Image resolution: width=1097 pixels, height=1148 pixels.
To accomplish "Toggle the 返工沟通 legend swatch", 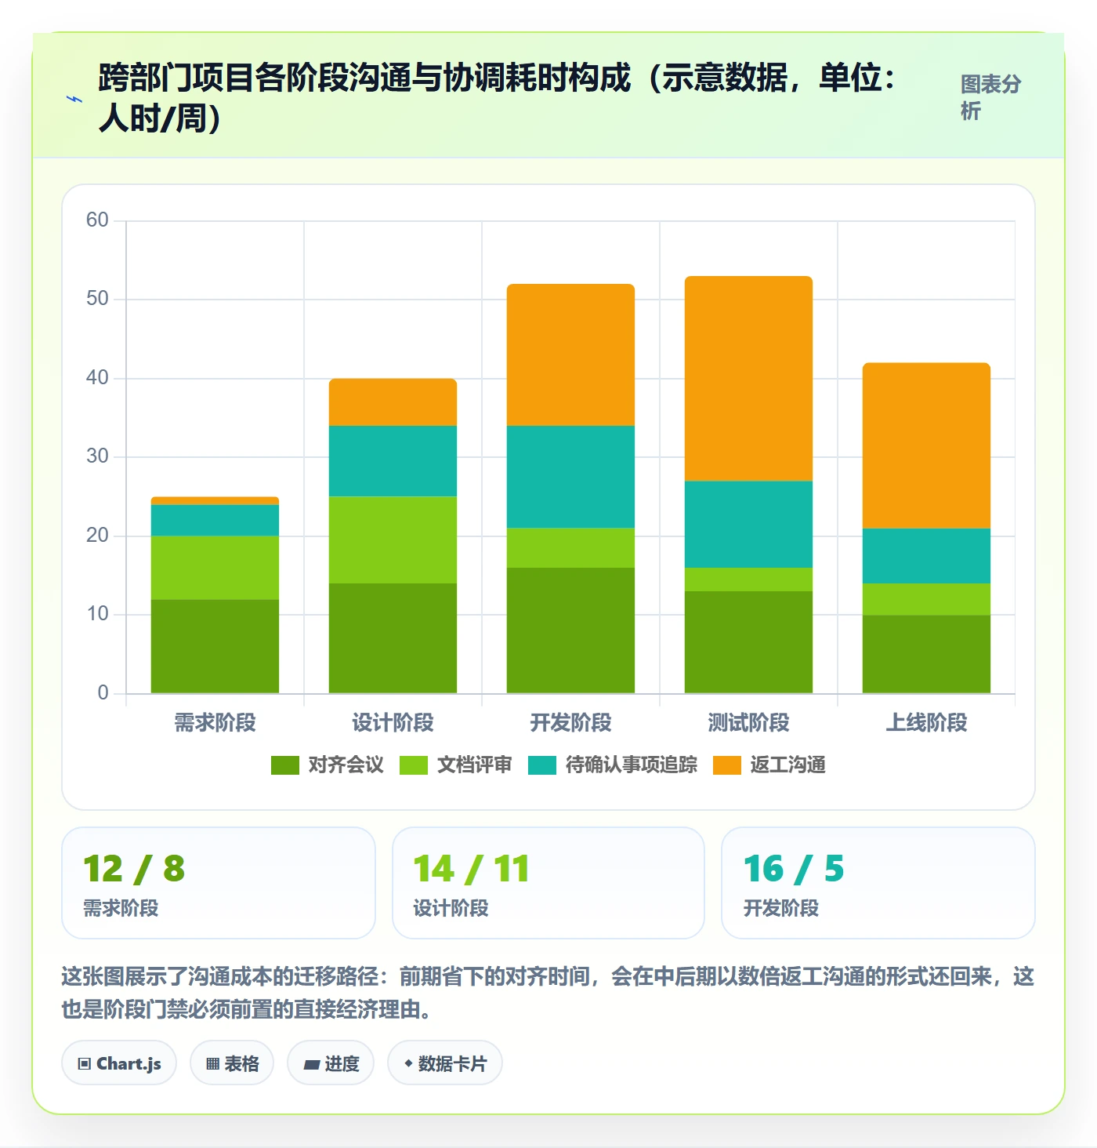I will [726, 765].
